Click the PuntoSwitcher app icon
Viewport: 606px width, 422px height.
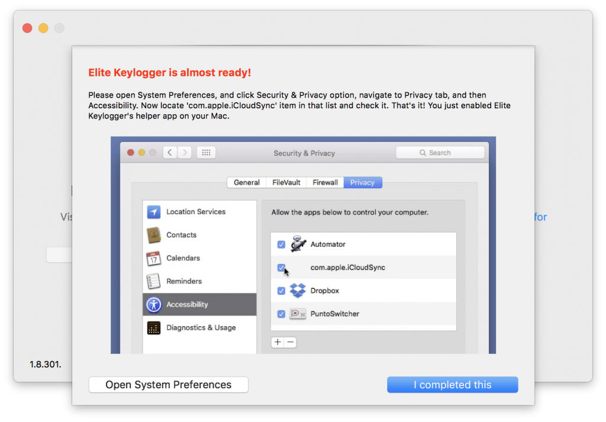(298, 314)
